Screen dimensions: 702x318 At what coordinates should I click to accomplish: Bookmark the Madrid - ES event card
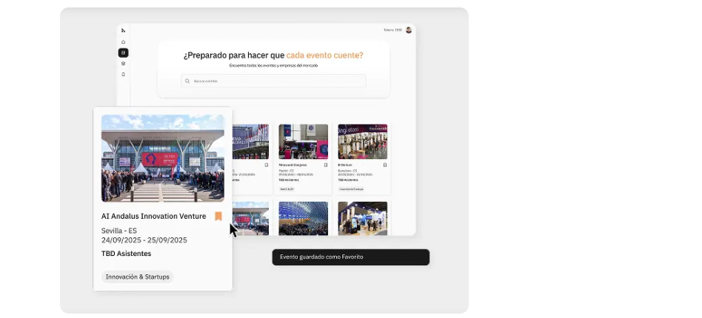326,165
